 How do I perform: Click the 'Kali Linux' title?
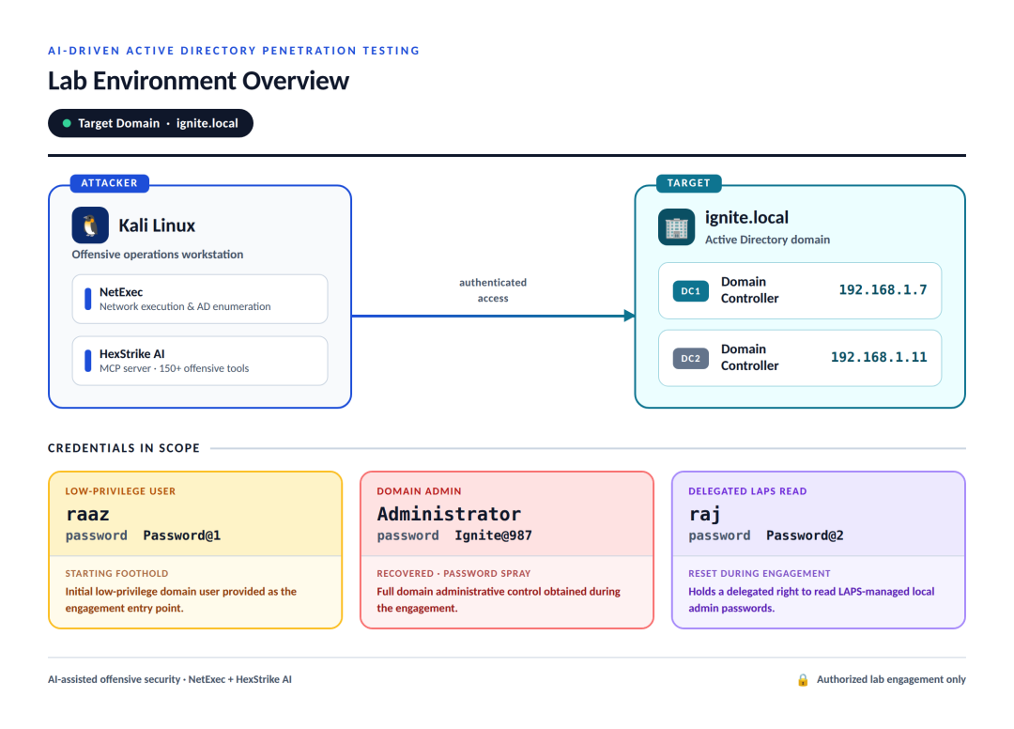click(157, 225)
